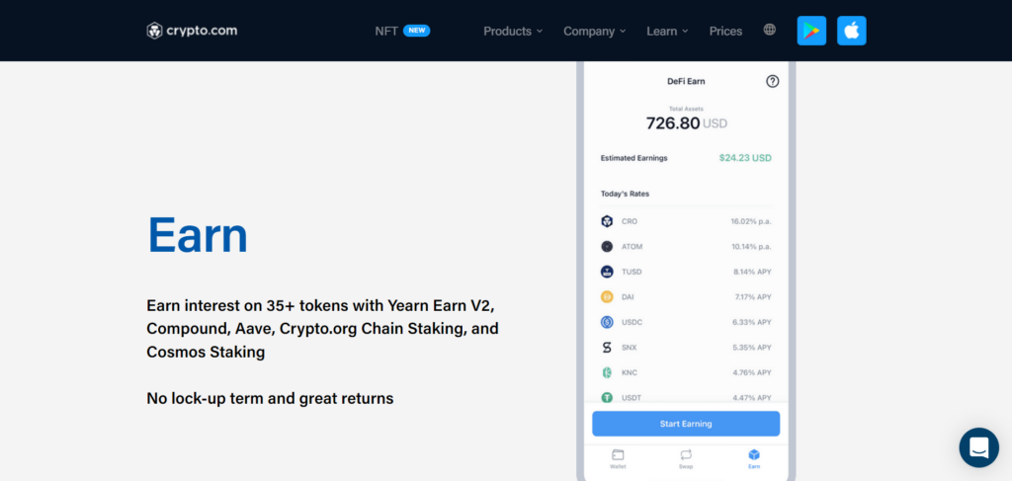Switch to the Swap tab
Screen dimensions: 1012x481
click(x=686, y=459)
